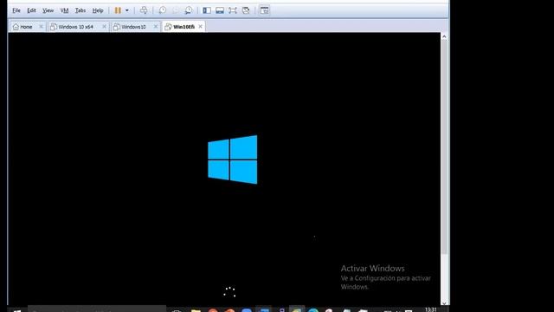Open the Help menu
Viewport: 554px width, 312px height.
[98, 10]
